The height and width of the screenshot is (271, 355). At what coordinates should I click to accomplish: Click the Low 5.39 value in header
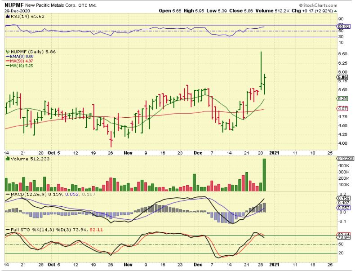click(217, 11)
